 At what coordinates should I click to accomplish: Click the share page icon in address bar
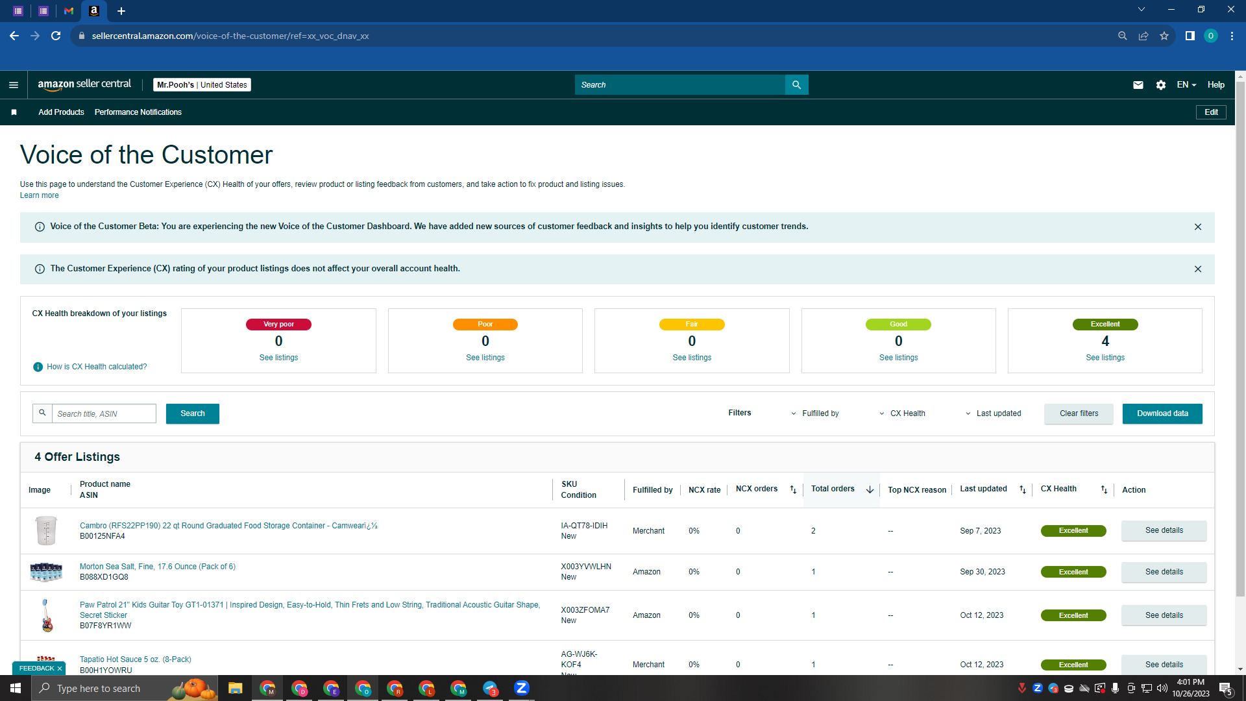pos(1143,36)
